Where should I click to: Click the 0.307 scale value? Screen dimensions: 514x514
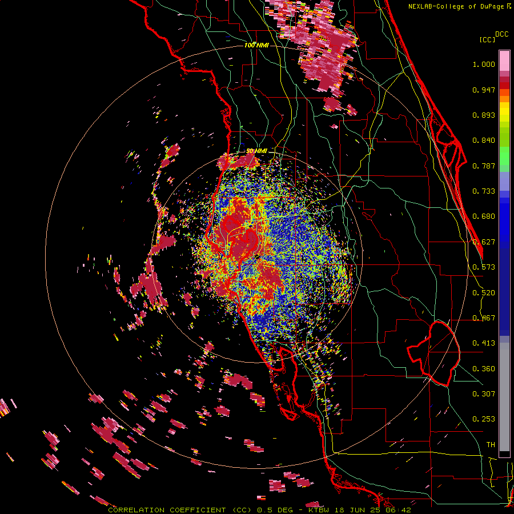[484, 393]
